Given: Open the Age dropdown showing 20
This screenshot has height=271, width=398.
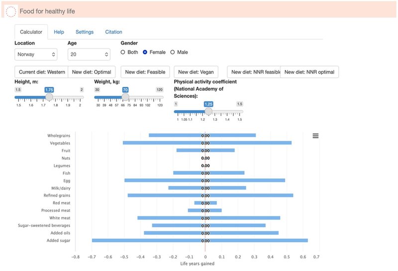Looking at the screenshot, I should tap(89, 54).
